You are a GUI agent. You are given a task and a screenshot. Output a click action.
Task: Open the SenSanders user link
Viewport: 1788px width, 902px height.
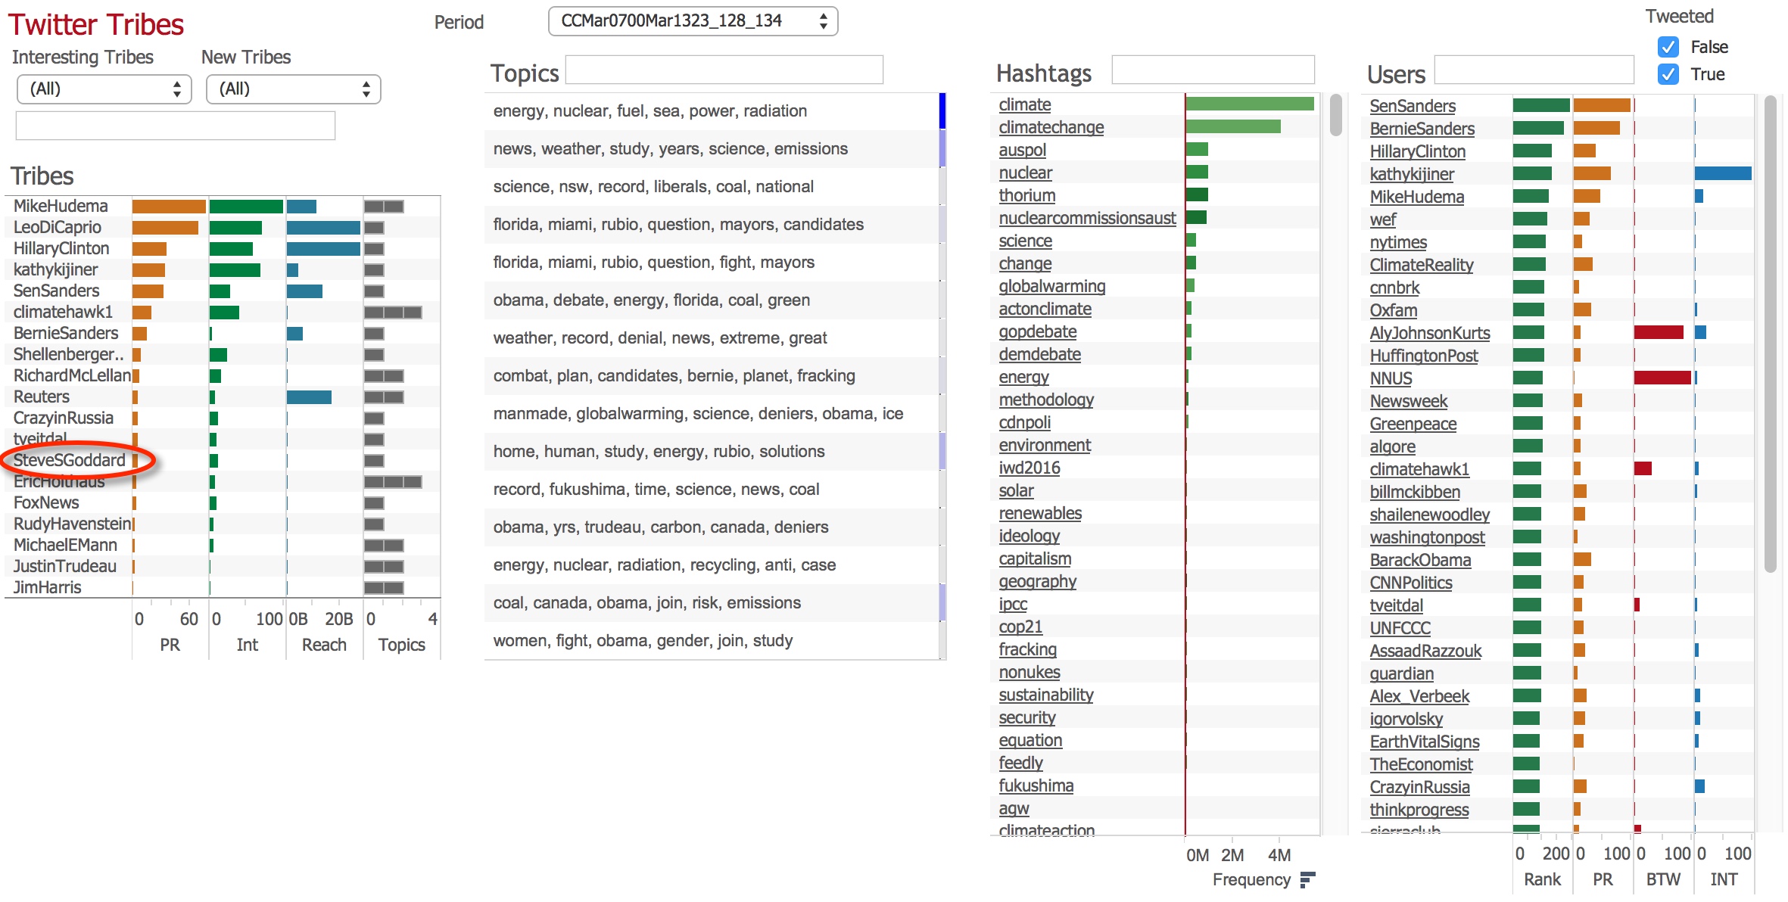tap(1413, 106)
